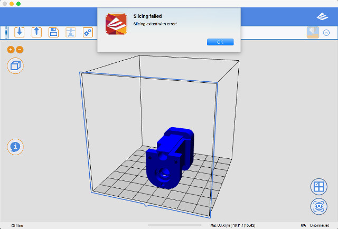The height and width of the screenshot is (229, 338).
Task: Click the Disconnected status text
Action: pos(320,225)
